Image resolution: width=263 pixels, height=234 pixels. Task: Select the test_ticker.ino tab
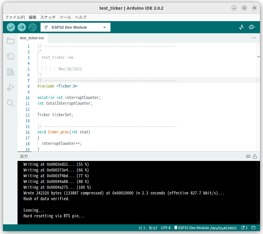click(x=32, y=38)
